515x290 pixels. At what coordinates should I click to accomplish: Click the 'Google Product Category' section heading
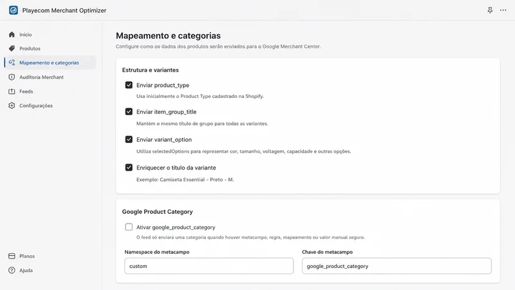point(157,212)
